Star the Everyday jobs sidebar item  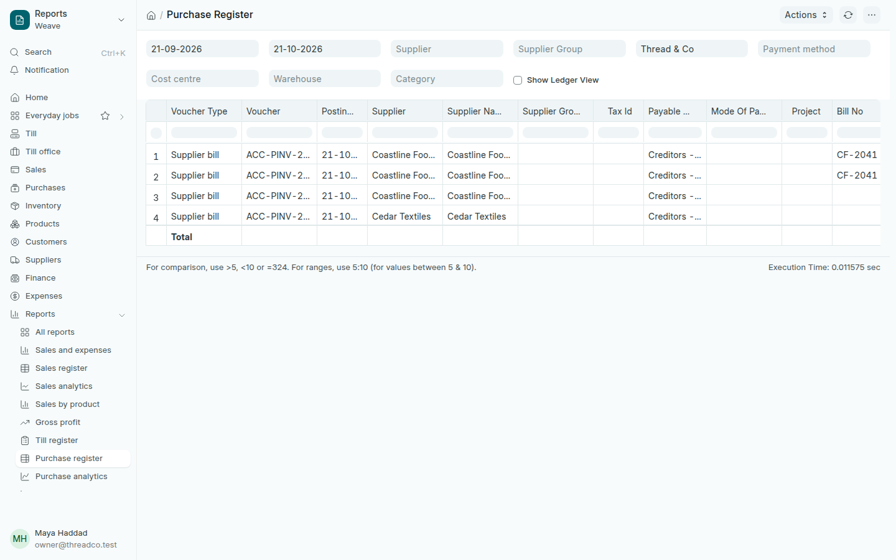[x=105, y=116]
